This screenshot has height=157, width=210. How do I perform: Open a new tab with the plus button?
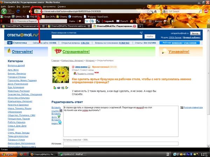(140, 26)
